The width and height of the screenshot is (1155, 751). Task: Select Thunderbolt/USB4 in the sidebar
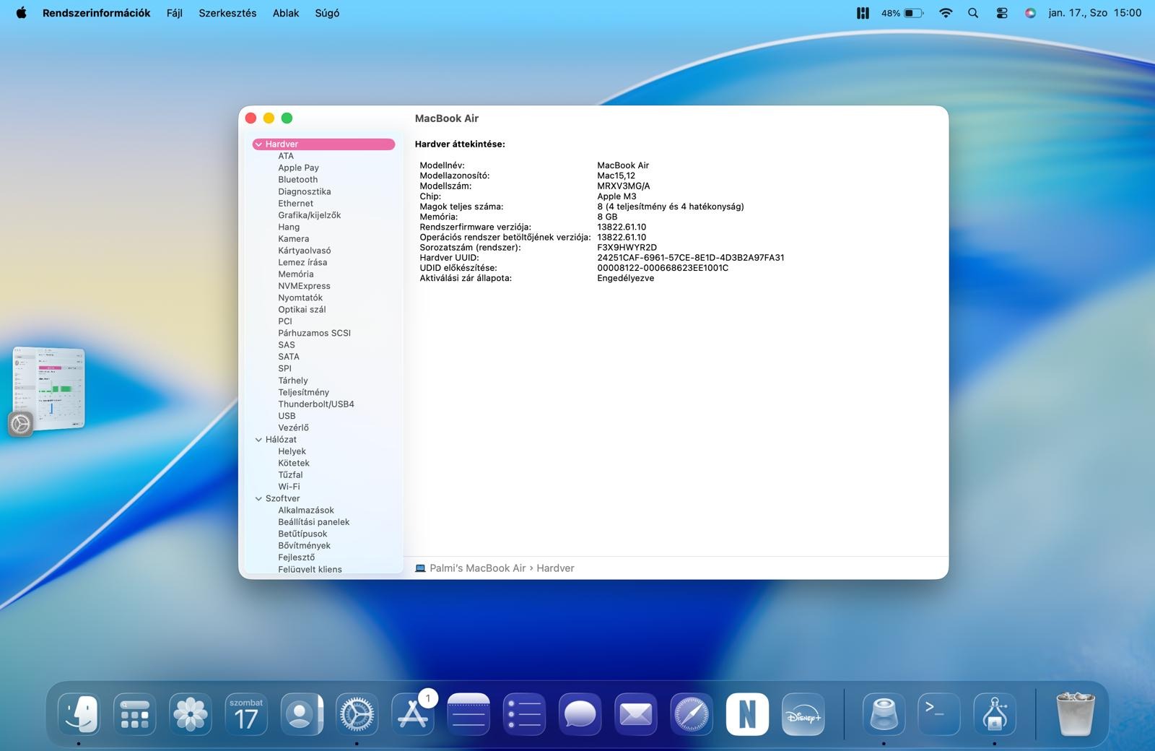[x=315, y=404]
